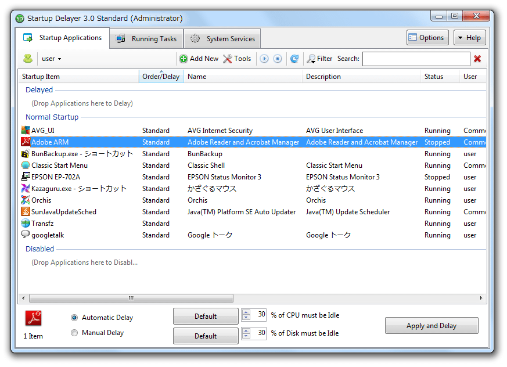Click the horizontal scrollbar thumb
This screenshot has height=367, width=507.
coord(131,298)
